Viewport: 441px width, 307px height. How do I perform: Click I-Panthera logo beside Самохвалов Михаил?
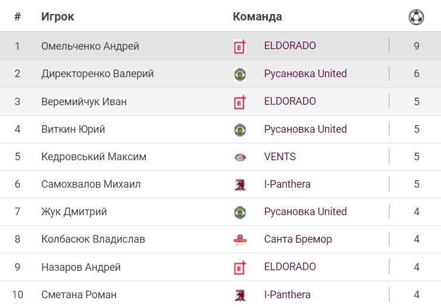[240, 185]
